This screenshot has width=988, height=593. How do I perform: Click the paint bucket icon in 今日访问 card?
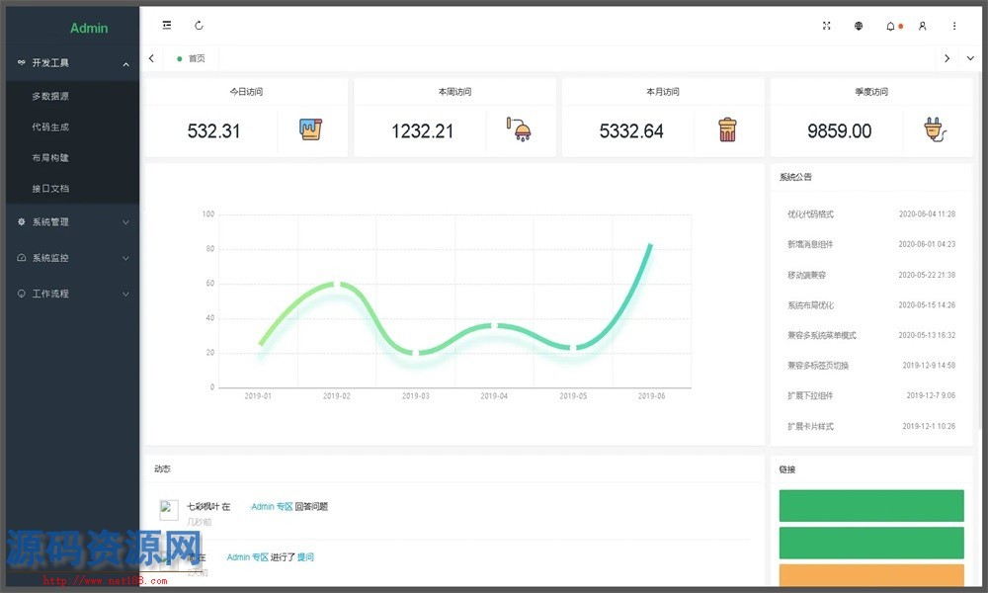pos(310,129)
